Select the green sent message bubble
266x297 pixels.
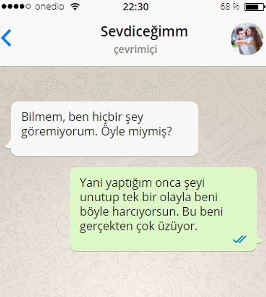(x=163, y=209)
